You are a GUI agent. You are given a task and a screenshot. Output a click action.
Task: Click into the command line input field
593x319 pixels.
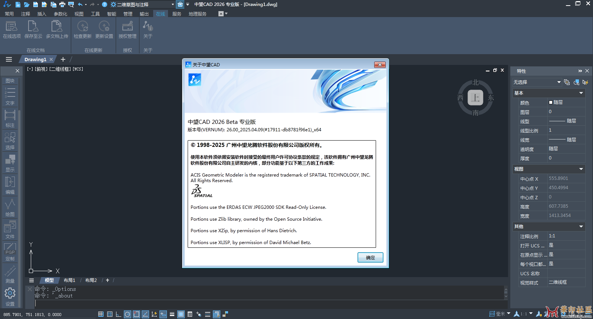pyautogui.click(x=271, y=303)
